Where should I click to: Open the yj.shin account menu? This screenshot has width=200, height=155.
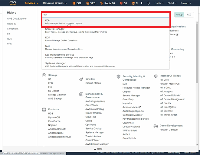coord(159,3)
